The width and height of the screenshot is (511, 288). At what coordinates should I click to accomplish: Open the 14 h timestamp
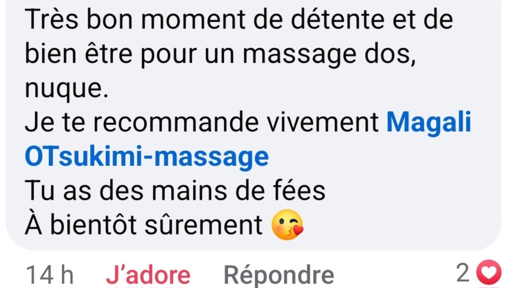[49, 275]
